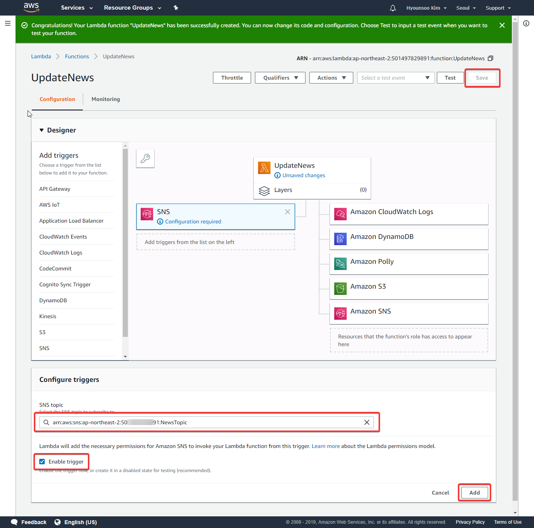The image size is (534, 528).
Task: Open the Actions dropdown
Action: click(x=331, y=78)
